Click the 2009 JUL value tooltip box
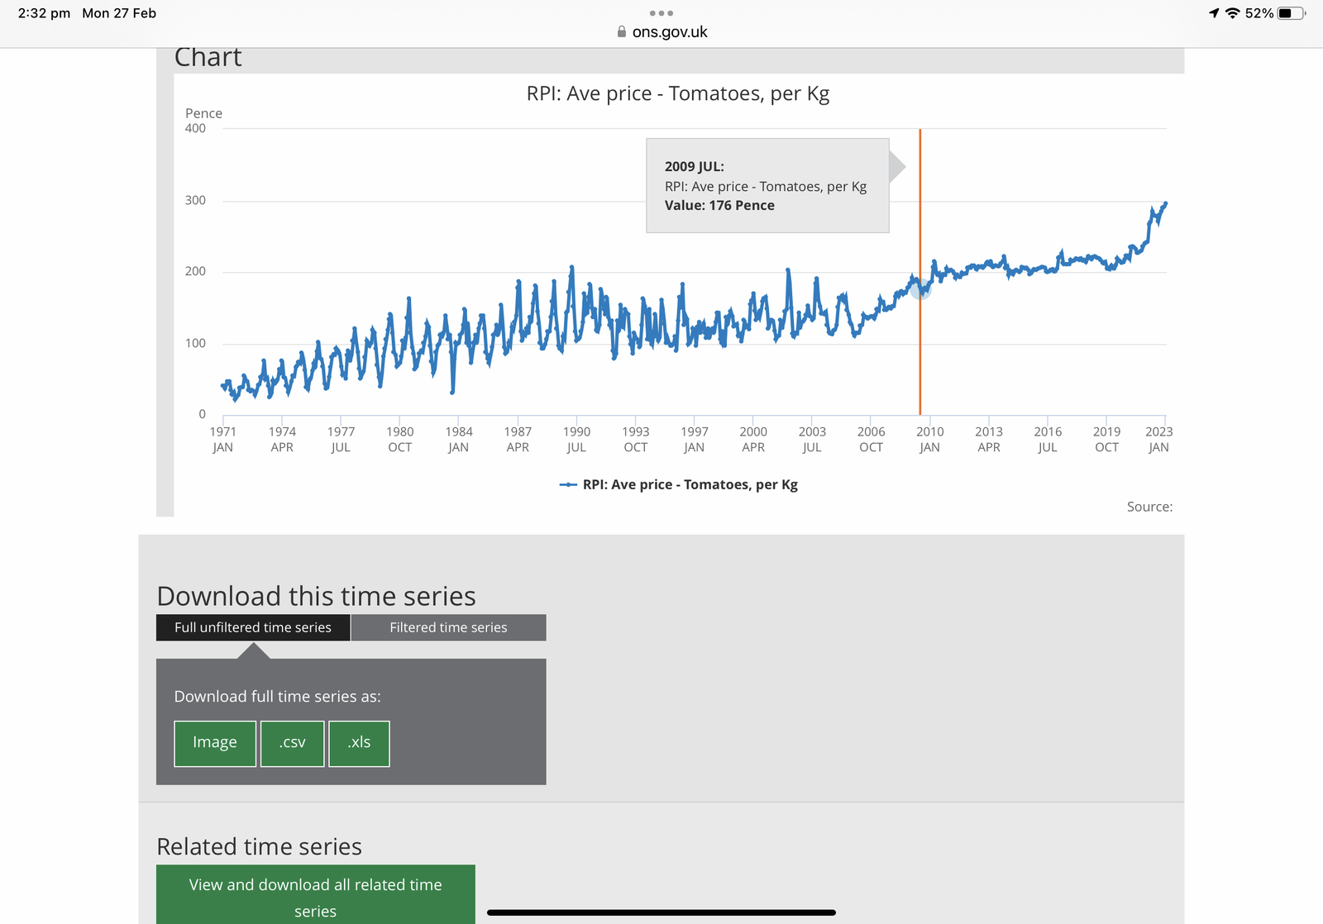The width and height of the screenshot is (1323, 924). click(767, 186)
